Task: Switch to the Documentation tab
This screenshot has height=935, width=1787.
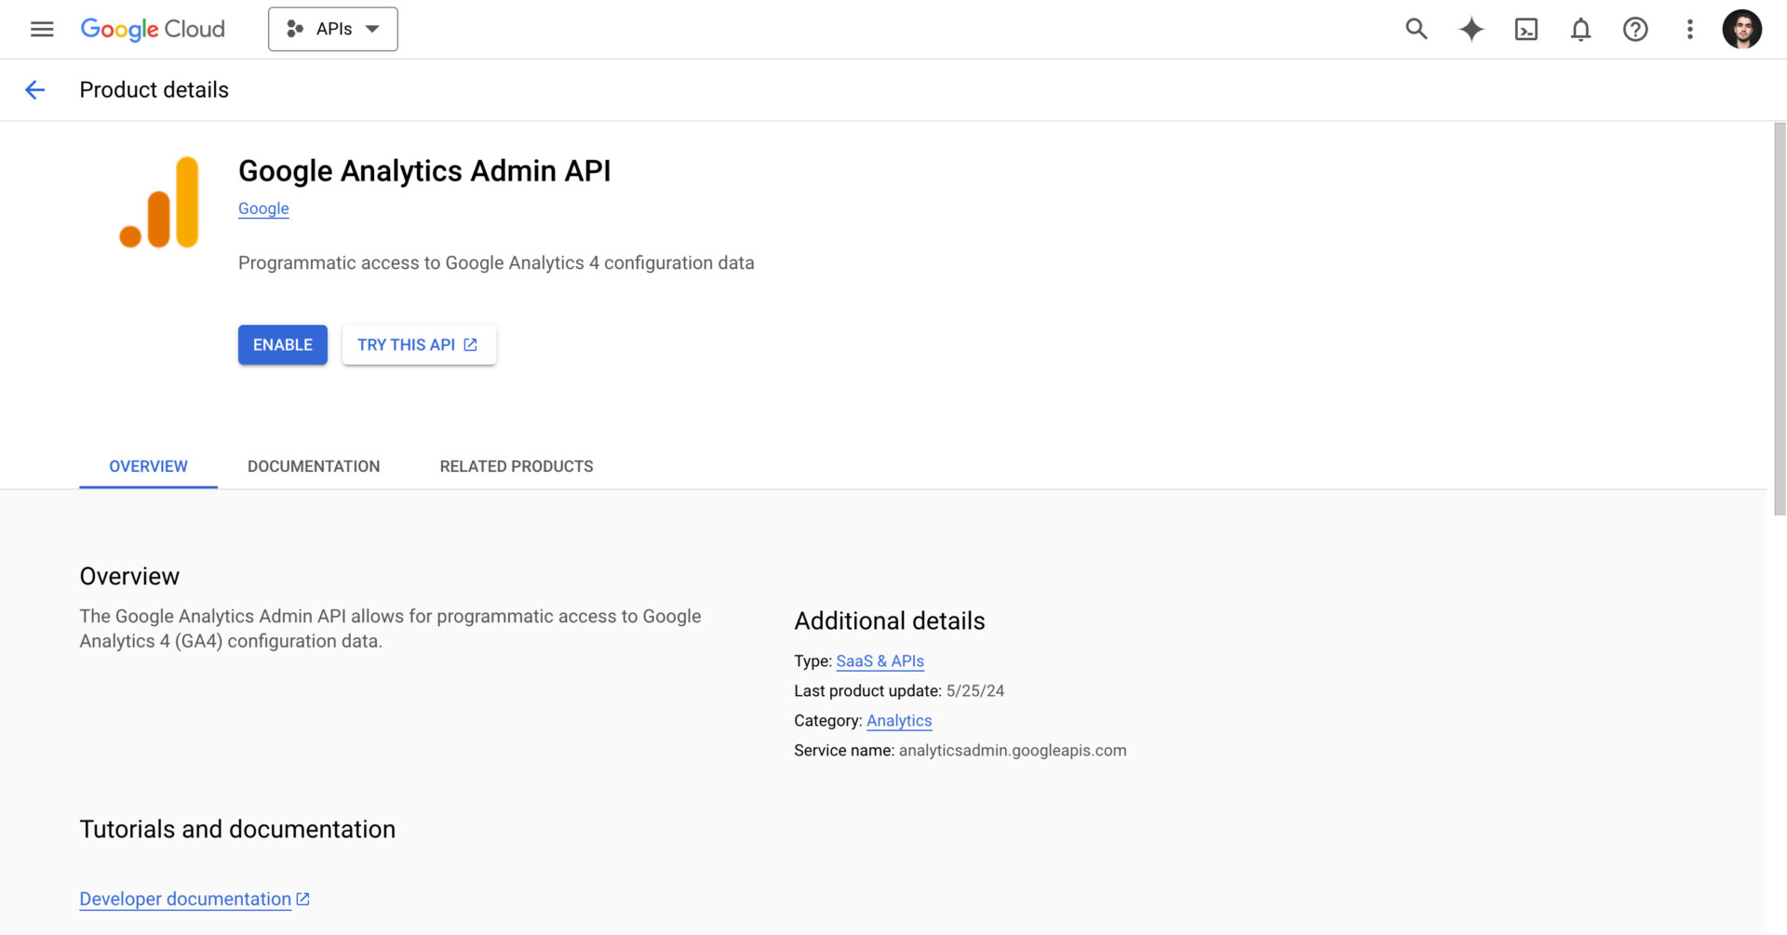Action: (x=314, y=466)
